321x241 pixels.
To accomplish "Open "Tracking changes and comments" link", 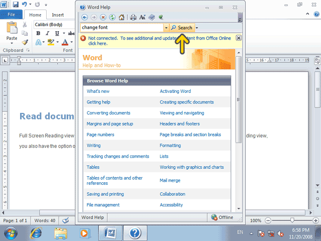I will point(118,156).
